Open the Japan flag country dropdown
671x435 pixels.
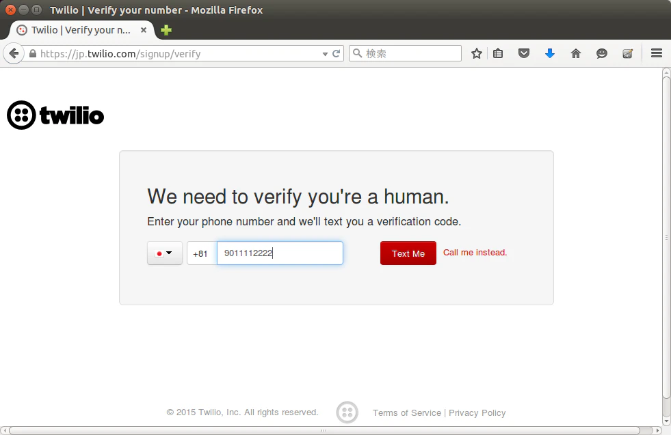click(165, 253)
